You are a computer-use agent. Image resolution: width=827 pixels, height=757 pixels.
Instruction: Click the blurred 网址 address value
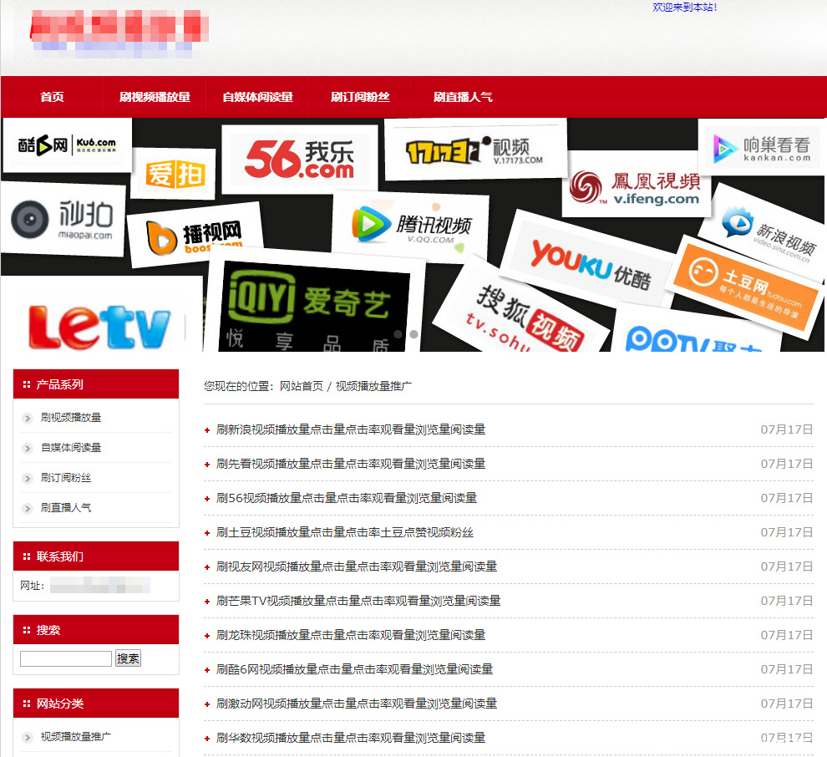pos(100,585)
